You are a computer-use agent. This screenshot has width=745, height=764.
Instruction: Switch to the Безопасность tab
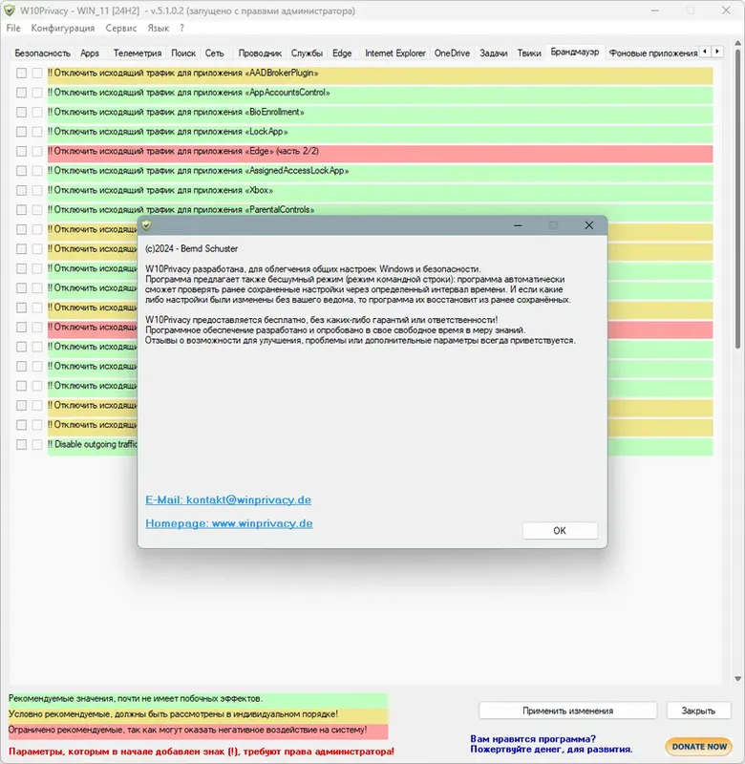coord(43,53)
